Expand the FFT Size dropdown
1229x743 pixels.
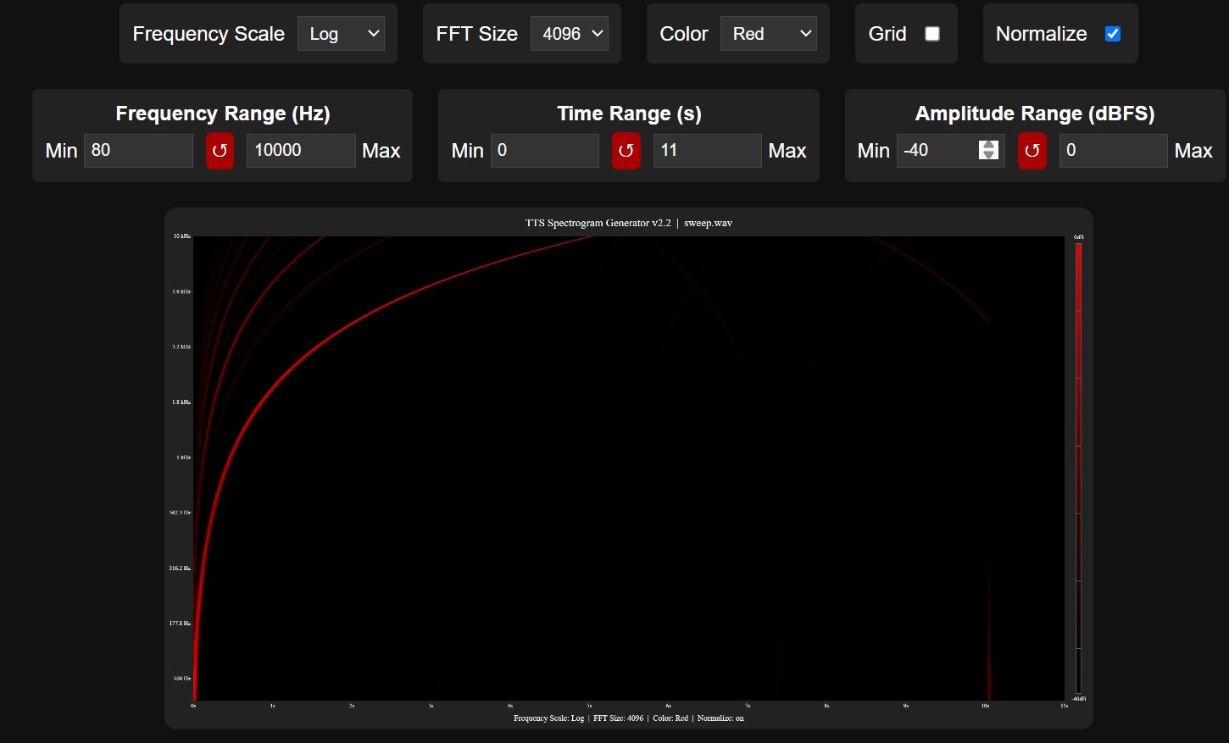click(x=569, y=34)
